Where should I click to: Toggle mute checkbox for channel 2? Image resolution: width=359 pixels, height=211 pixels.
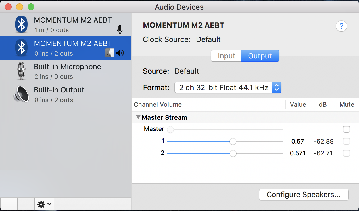pos(347,153)
